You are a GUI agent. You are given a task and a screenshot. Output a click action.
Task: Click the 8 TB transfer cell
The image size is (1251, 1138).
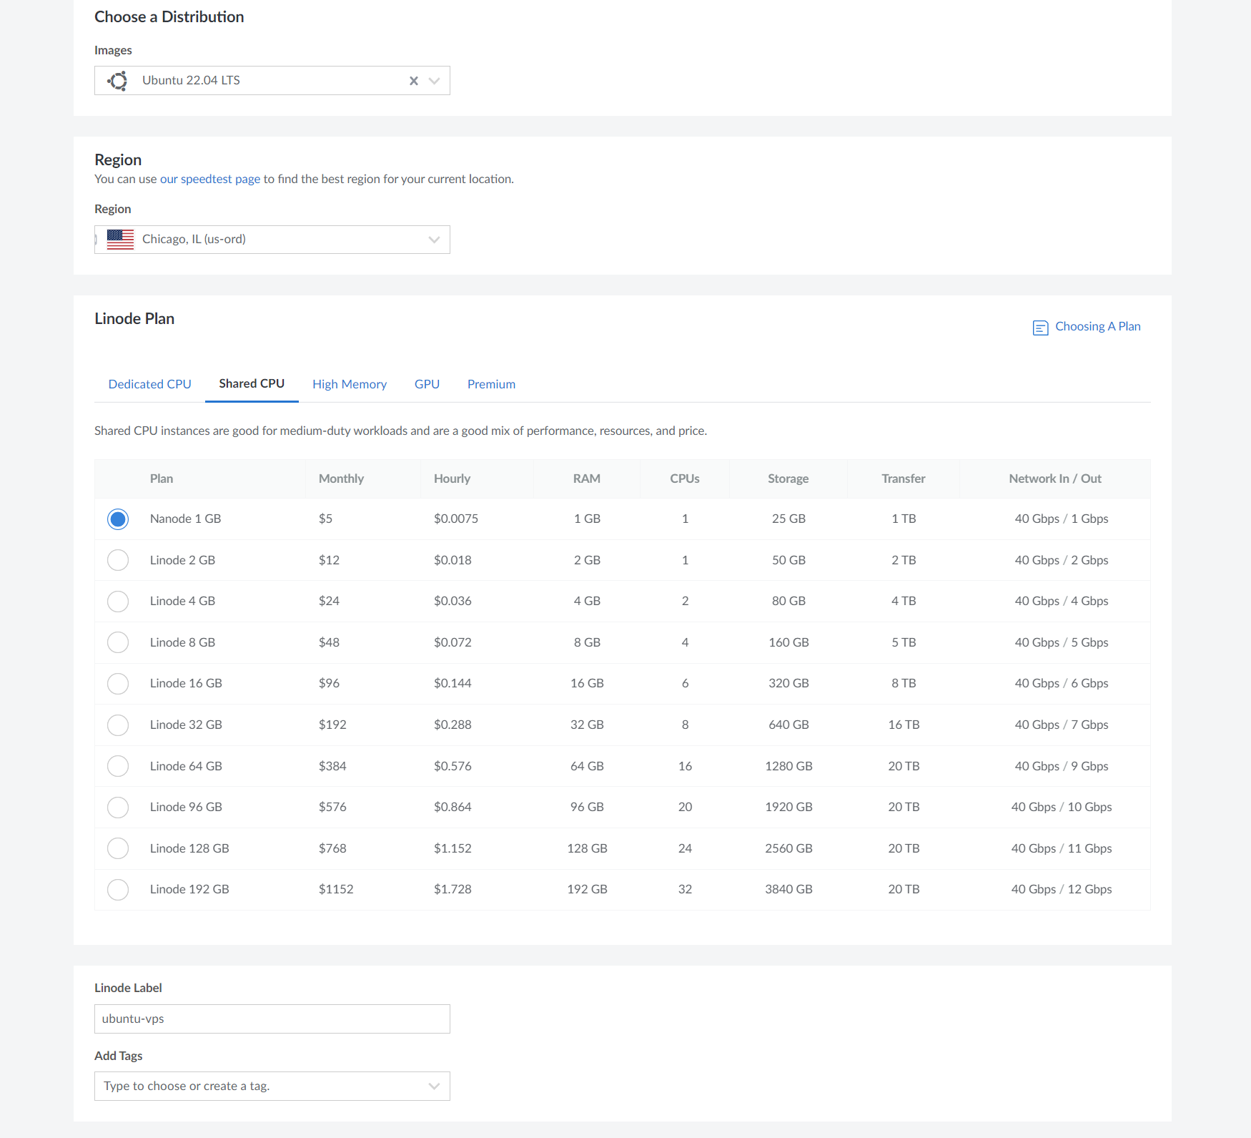(904, 683)
